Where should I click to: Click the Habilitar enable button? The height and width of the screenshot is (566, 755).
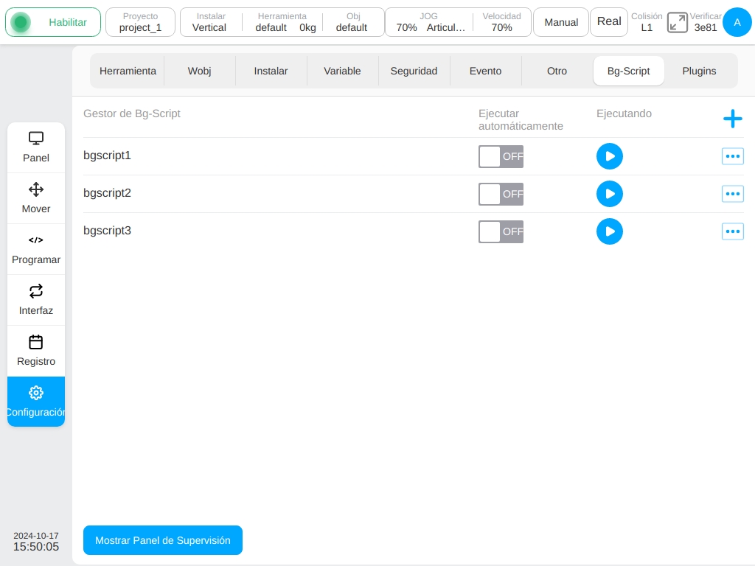[x=53, y=22]
